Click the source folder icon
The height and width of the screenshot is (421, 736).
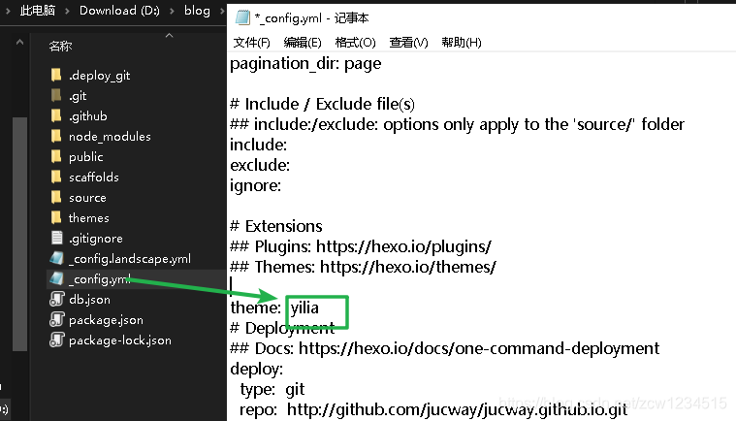point(56,197)
